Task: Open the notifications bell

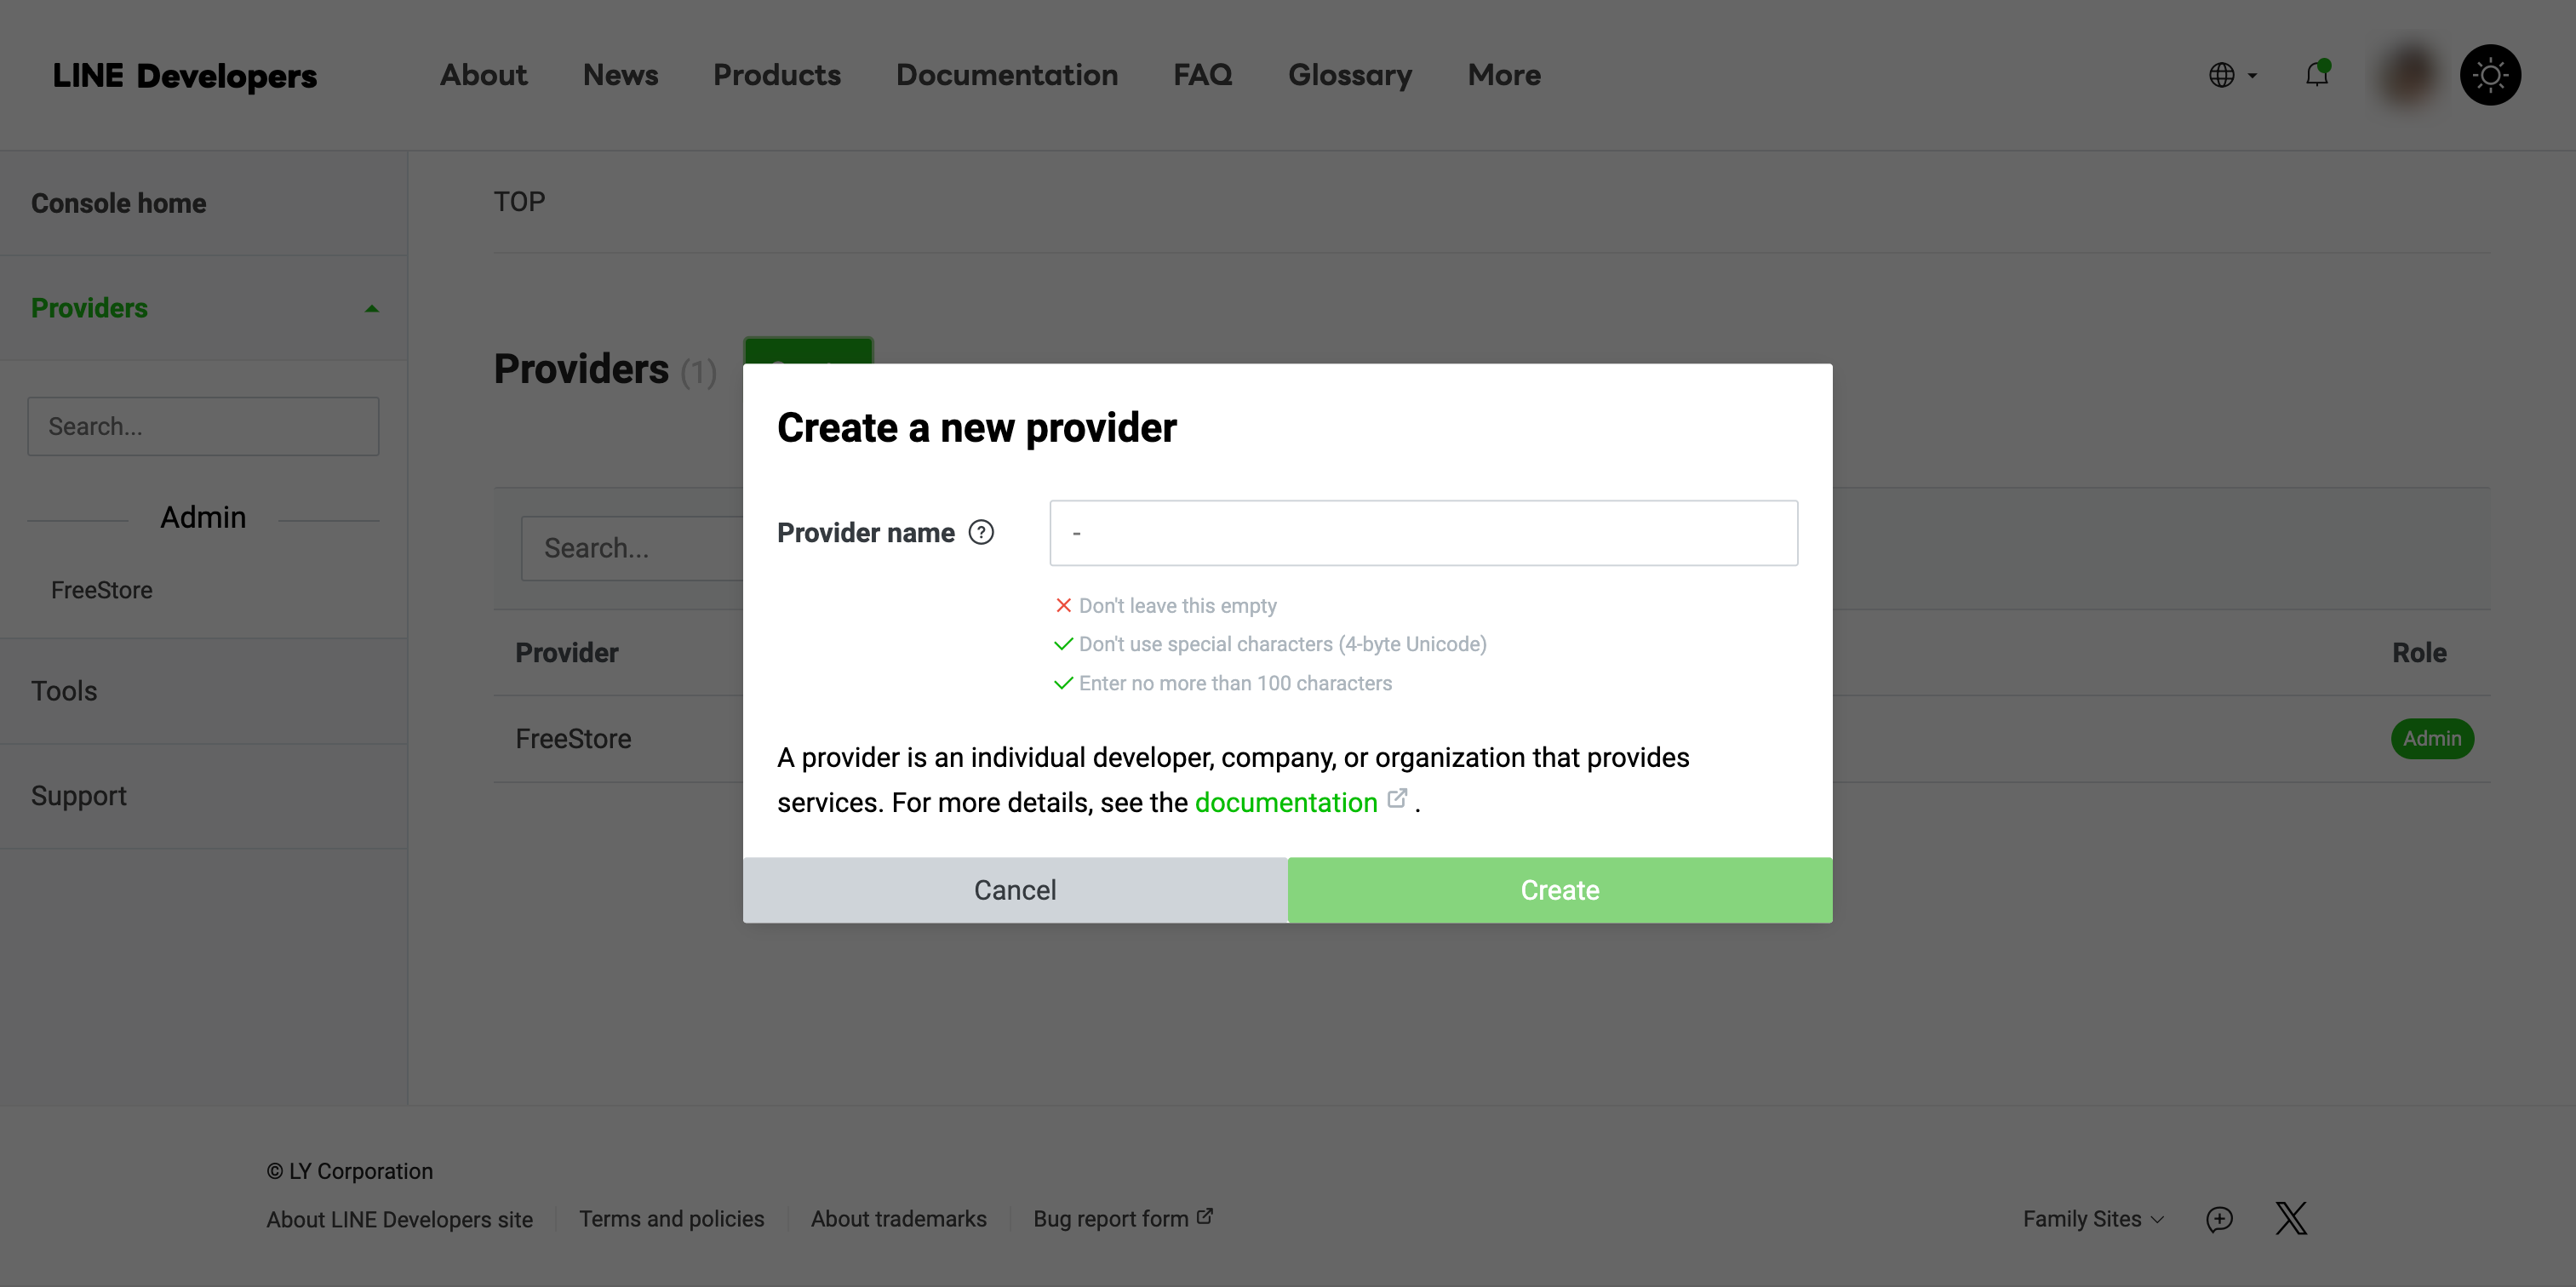Action: coord(2316,75)
